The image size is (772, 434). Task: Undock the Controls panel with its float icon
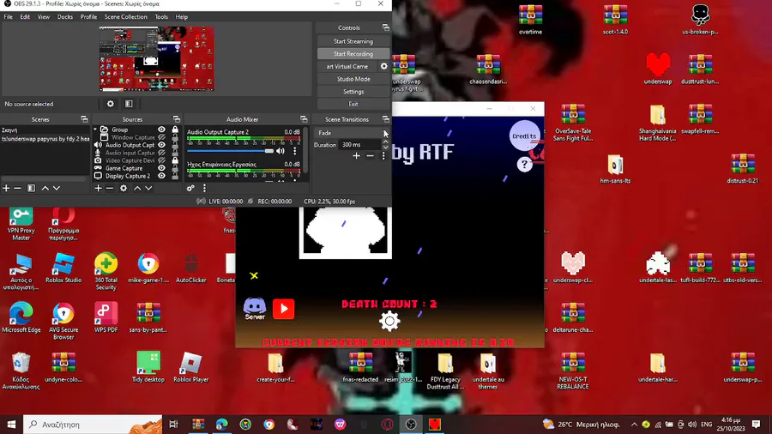385,27
